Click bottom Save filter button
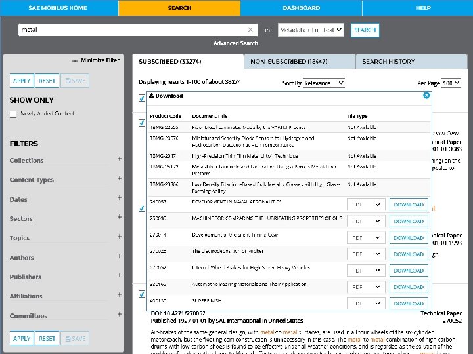This screenshot has height=354, width=473. [x=75, y=338]
